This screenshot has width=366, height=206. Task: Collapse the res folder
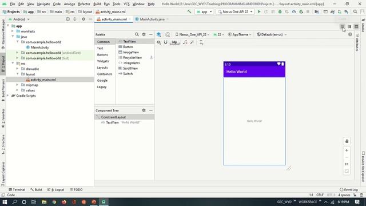tap(13, 64)
